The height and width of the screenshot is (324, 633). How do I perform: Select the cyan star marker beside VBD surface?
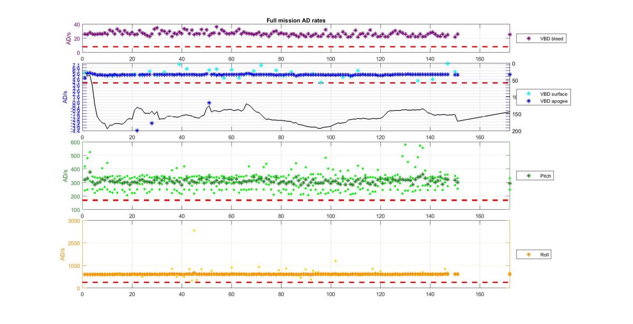(x=527, y=93)
